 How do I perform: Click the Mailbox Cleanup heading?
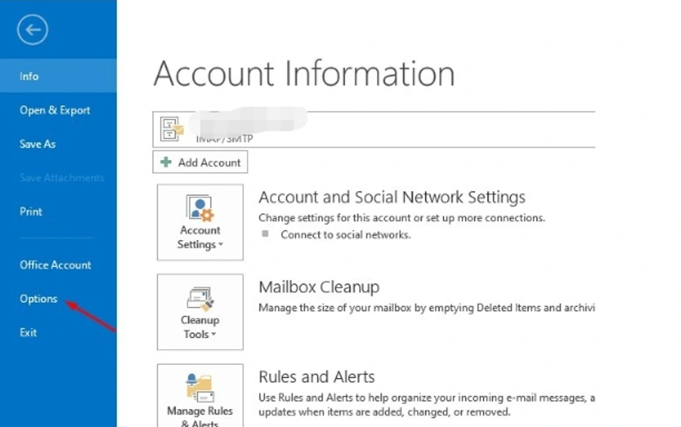319,288
